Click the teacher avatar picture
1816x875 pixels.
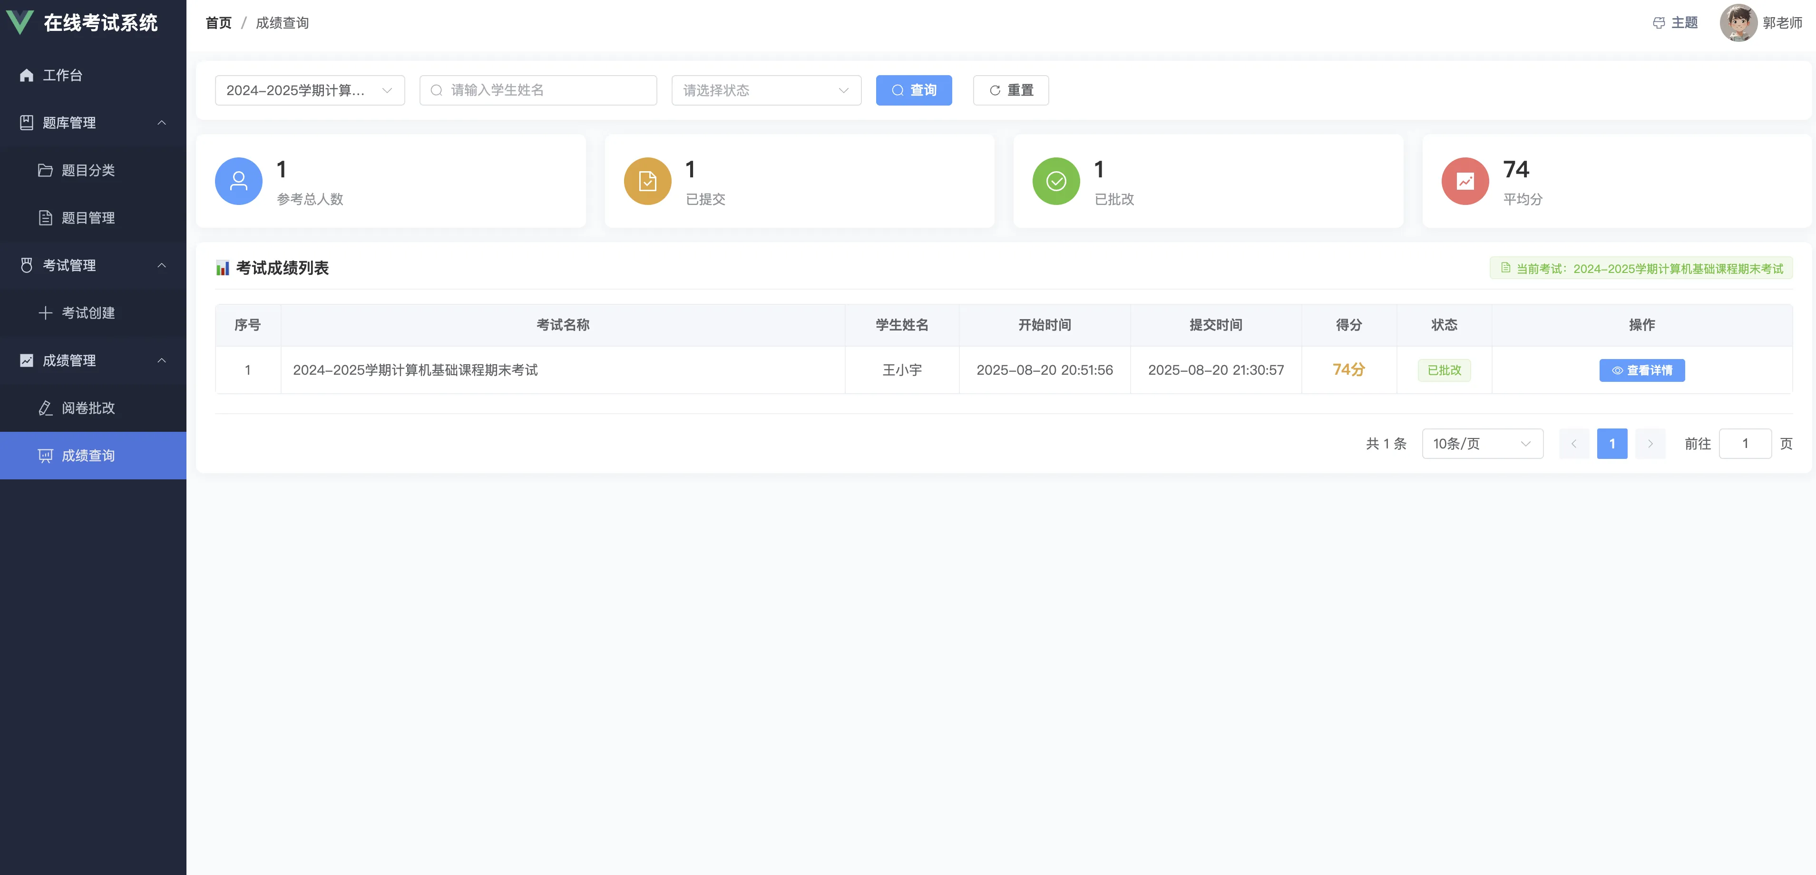pyautogui.click(x=1737, y=22)
